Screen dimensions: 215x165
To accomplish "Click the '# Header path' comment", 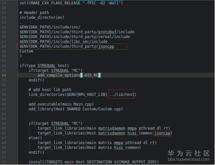I will tap(34, 13).
